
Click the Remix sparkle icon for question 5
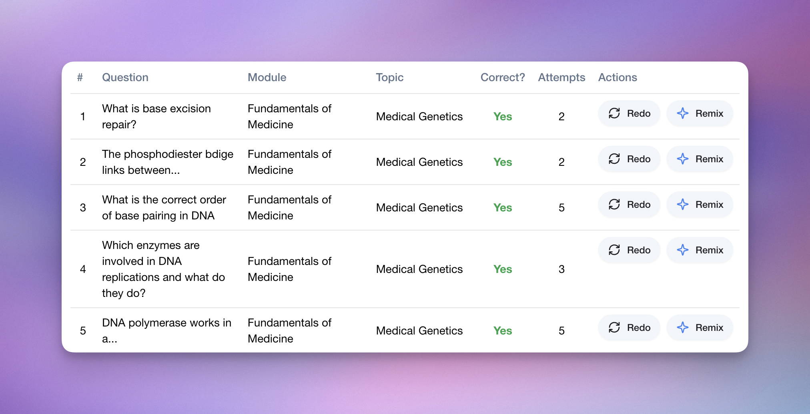point(683,327)
